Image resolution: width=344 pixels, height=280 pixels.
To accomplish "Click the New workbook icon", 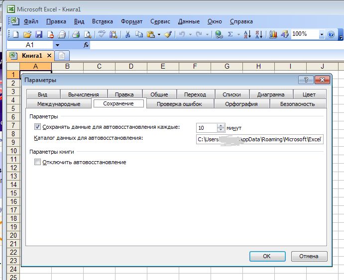I will (16, 34).
